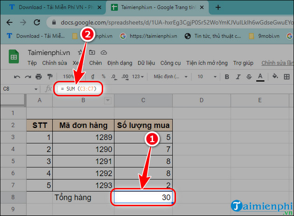Close the Download - Tải Miễn Phí VN tab
This screenshot has height=216, width=294.
[x=99, y=7]
